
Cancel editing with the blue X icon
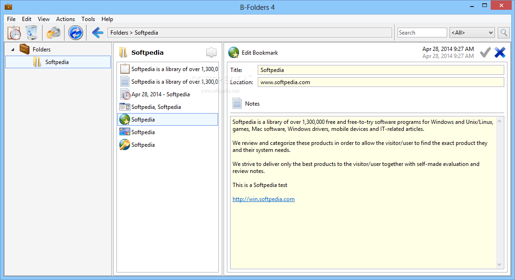500,52
